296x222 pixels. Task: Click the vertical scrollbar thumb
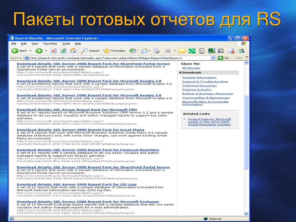[246, 132]
